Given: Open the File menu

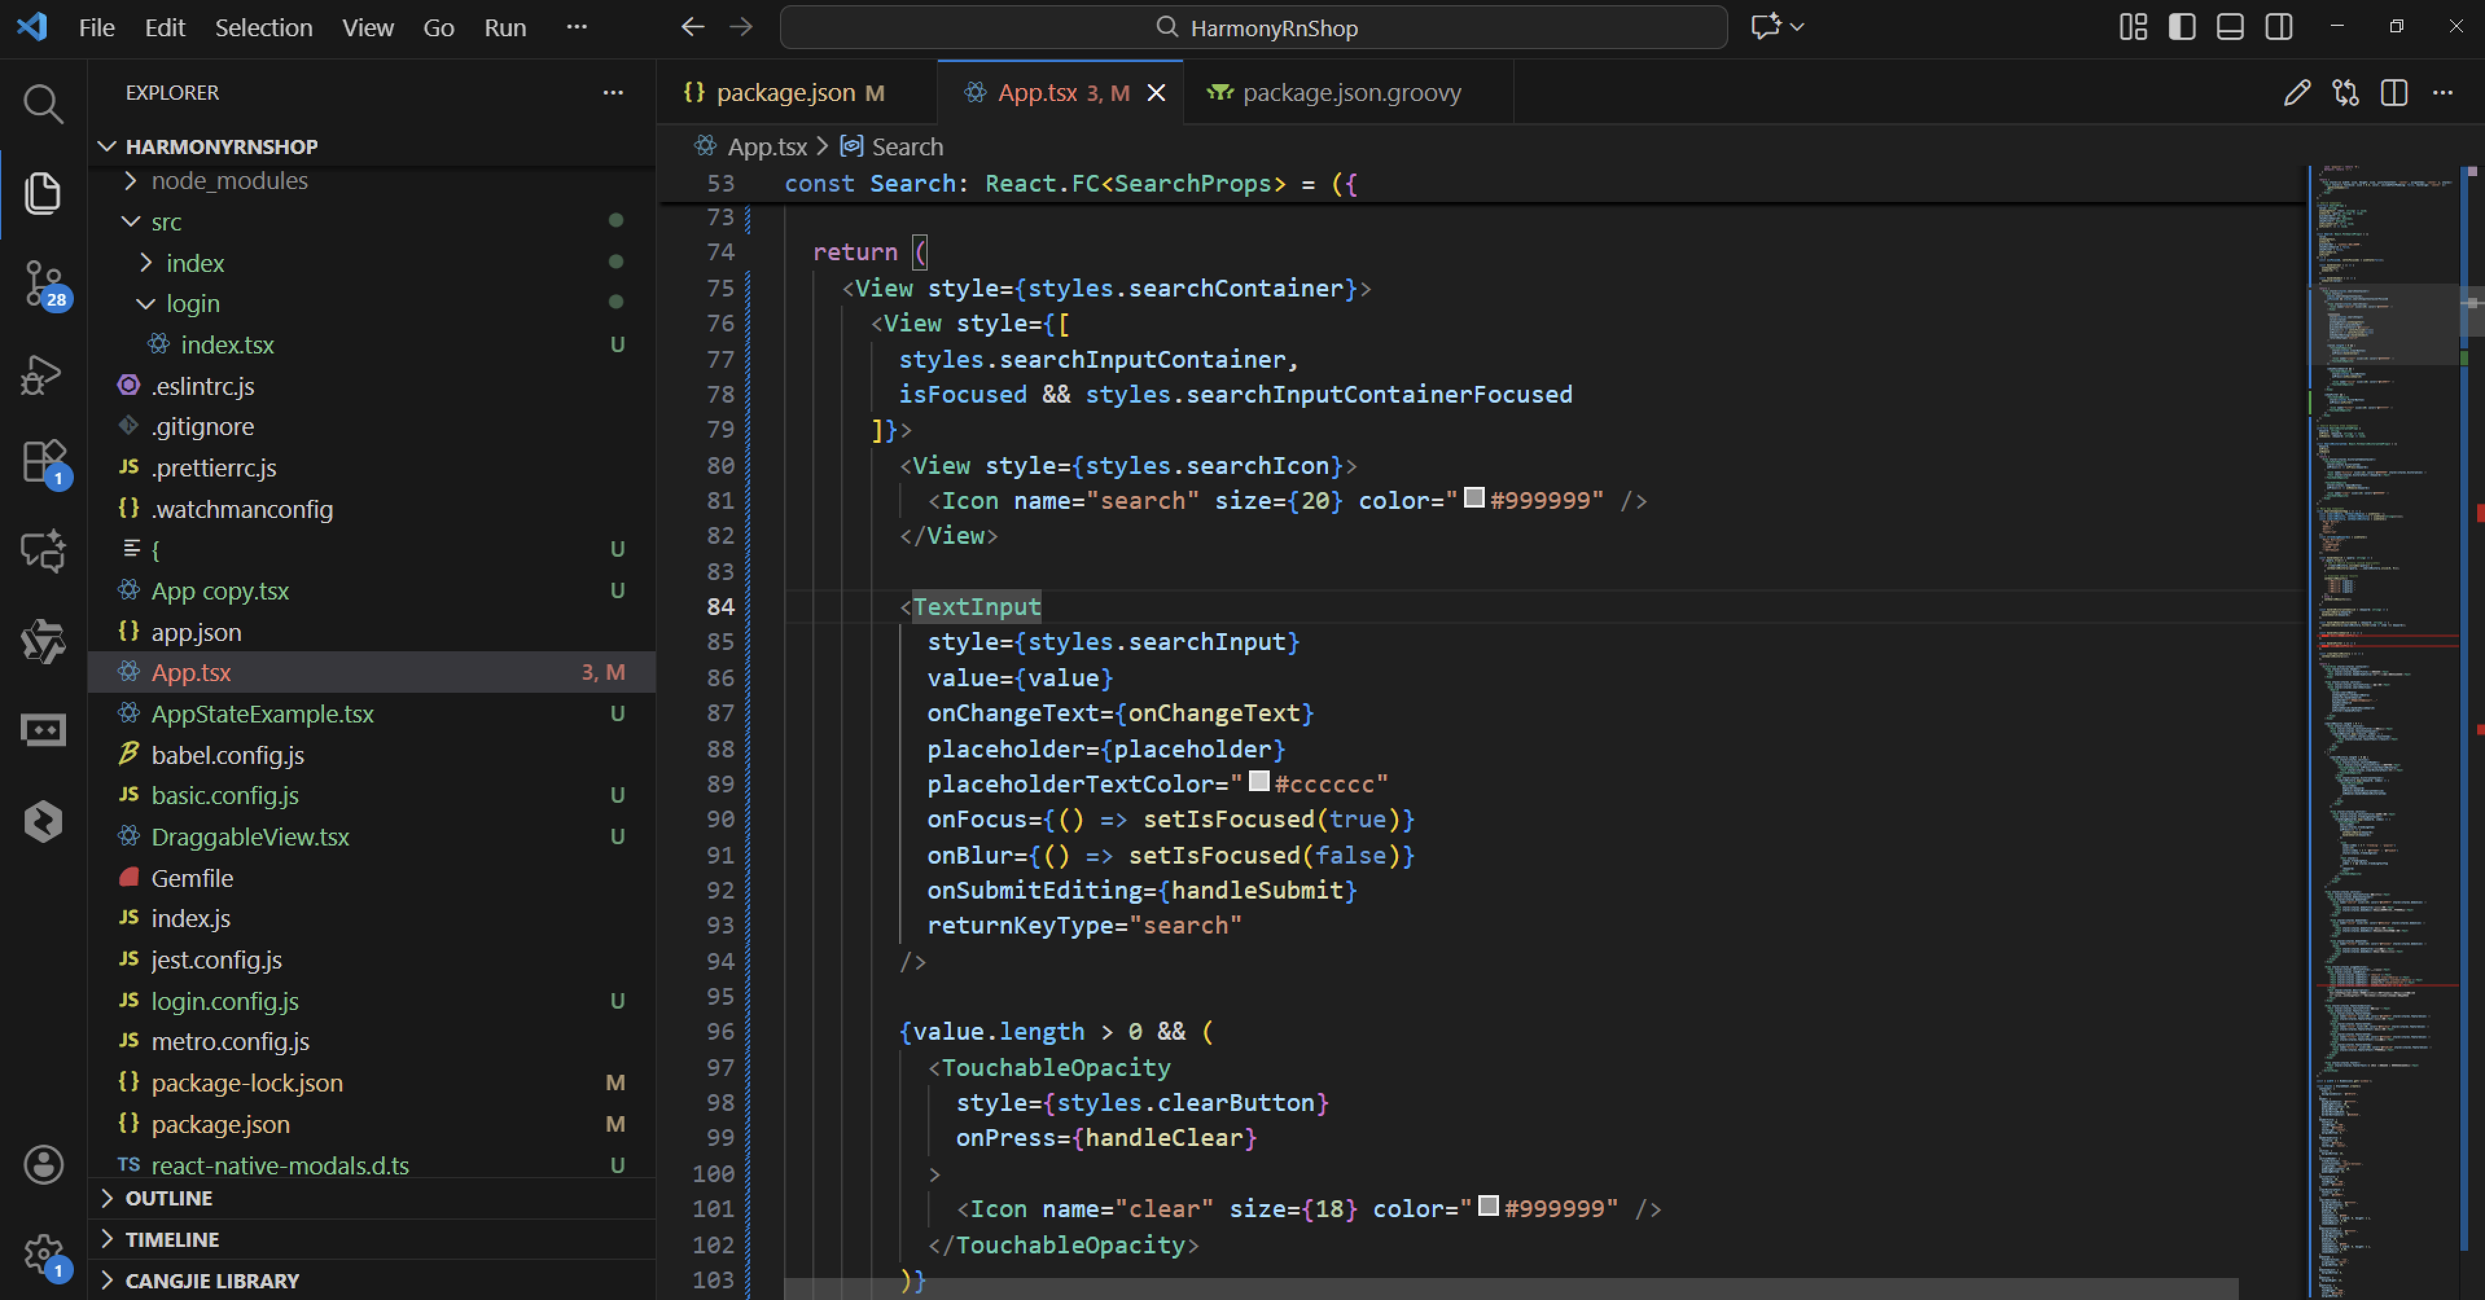Looking at the screenshot, I should click(97, 27).
